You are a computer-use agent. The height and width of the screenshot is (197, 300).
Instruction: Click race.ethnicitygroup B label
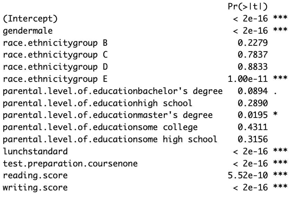55,43
